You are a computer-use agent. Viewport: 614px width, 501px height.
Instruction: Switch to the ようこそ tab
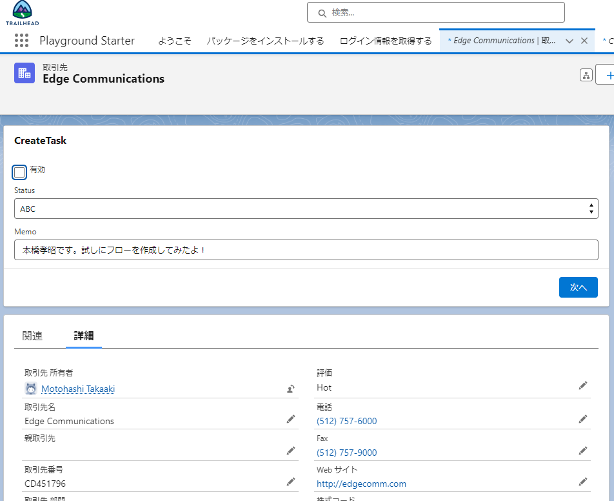pos(175,41)
